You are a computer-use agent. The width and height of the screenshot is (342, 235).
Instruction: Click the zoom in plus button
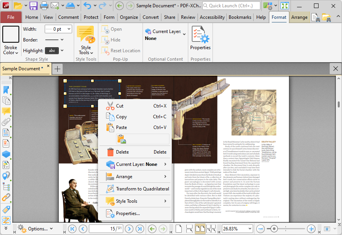pyautogui.click(x=311, y=229)
